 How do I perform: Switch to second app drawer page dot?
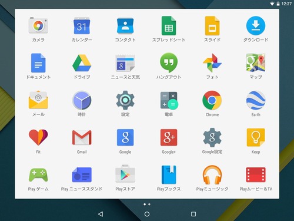pos(149,204)
